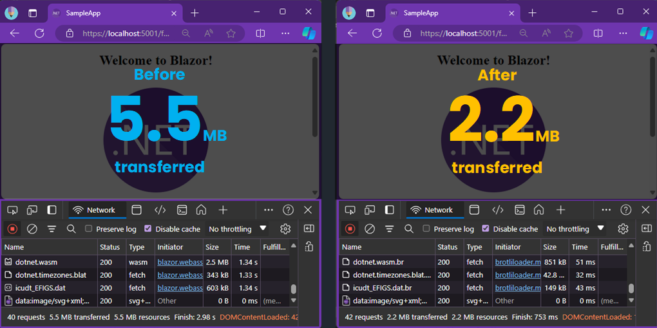Screen dimensions: 657x328
Task: Open more DevTools options ellipsis on right
Action: tap(606, 210)
